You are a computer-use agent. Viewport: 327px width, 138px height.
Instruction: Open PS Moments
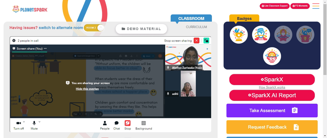(x=300, y=6)
